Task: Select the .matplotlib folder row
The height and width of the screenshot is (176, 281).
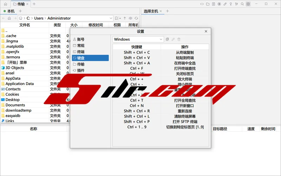Action: pos(35,46)
